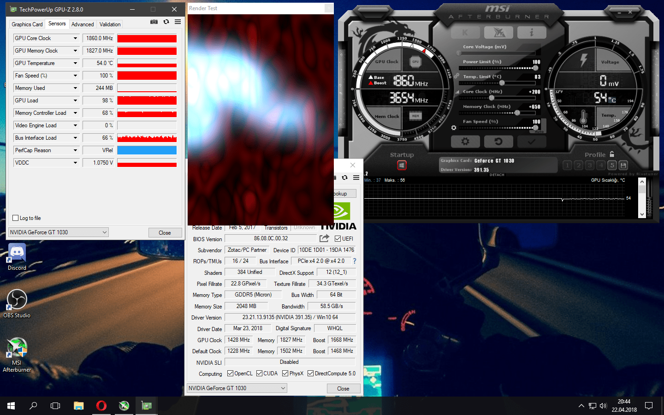Expand the GPU Core Clock sensor dropdown
This screenshot has height=415, width=664.
(x=75, y=38)
